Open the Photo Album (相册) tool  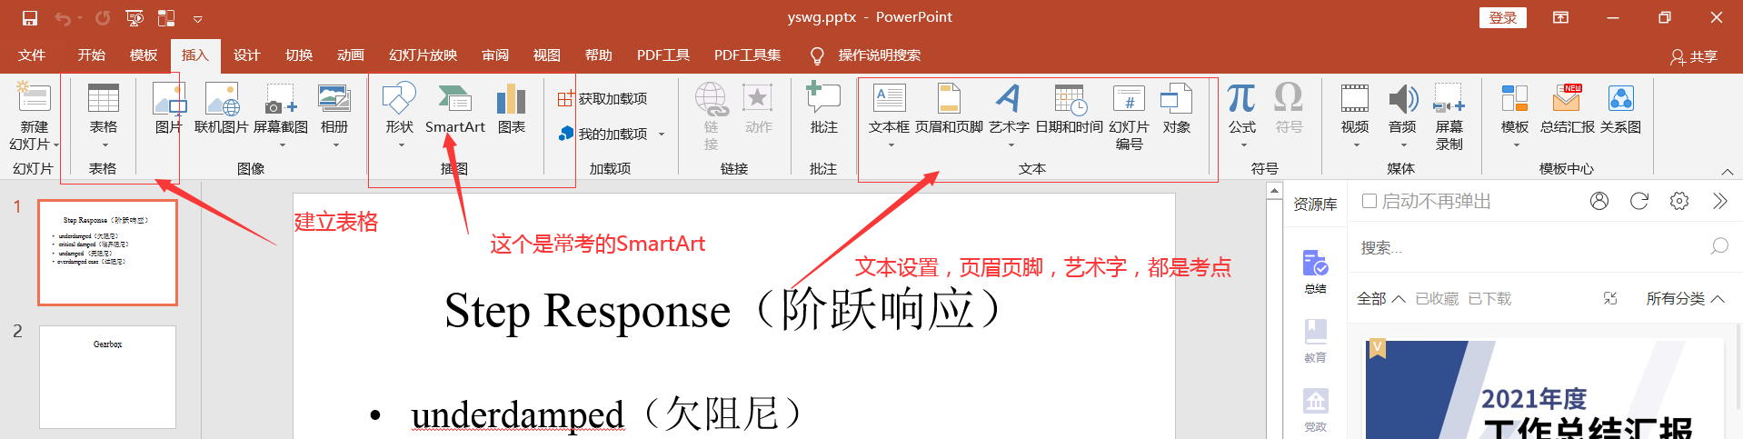tap(334, 116)
